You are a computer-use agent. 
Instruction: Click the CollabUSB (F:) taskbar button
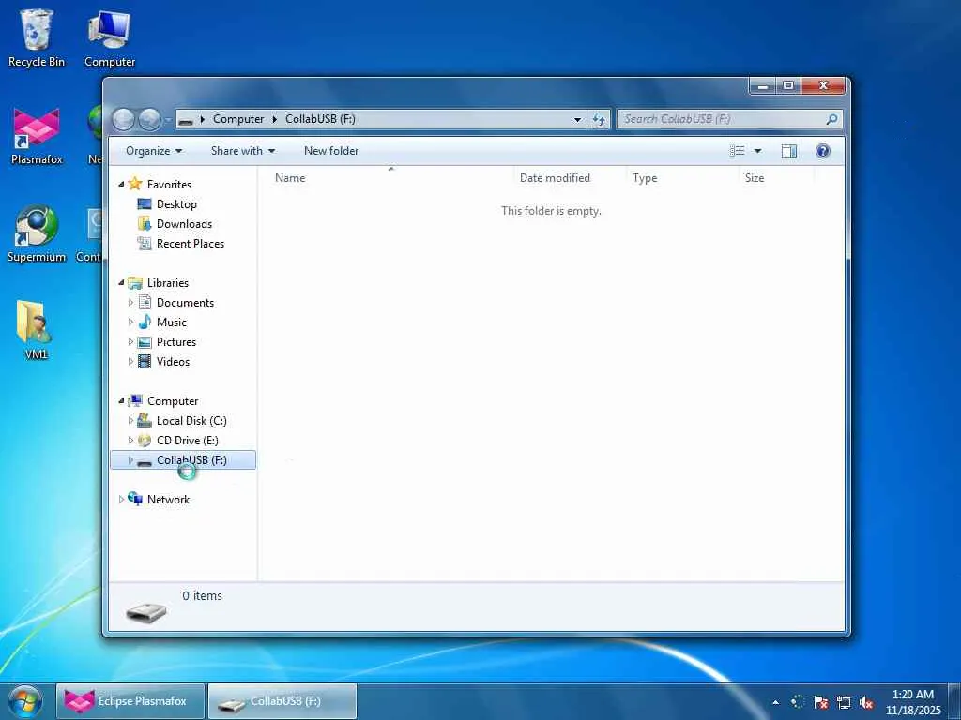tap(282, 701)
